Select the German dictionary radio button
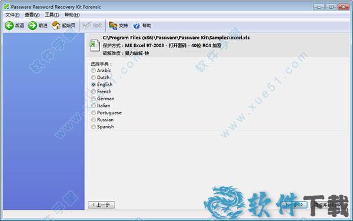Viewport: 353px width, 221px height. pos(94,99)
